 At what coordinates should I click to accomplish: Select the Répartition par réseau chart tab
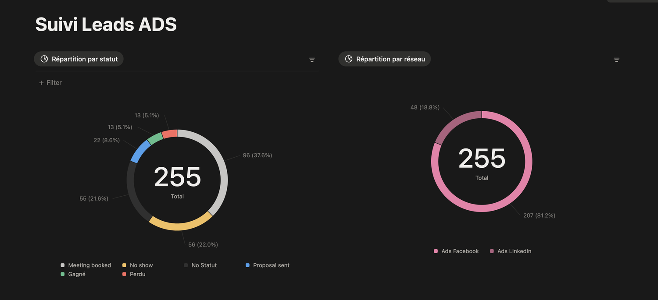point(385,59)
